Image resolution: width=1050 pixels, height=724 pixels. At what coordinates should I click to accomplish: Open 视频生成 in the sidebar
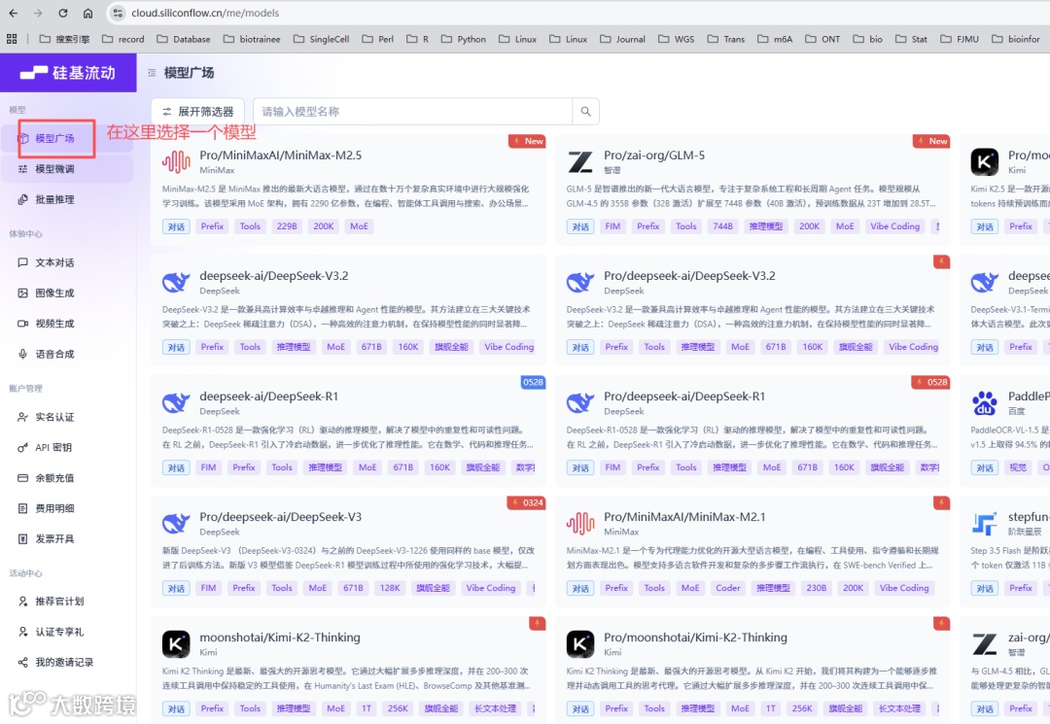tap(67, 324)
